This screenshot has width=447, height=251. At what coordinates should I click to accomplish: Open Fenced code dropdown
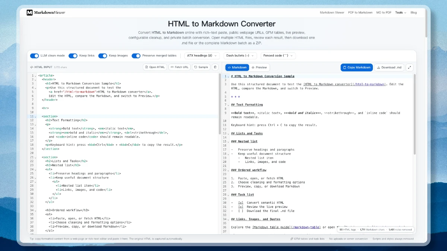tap(278, 56)
